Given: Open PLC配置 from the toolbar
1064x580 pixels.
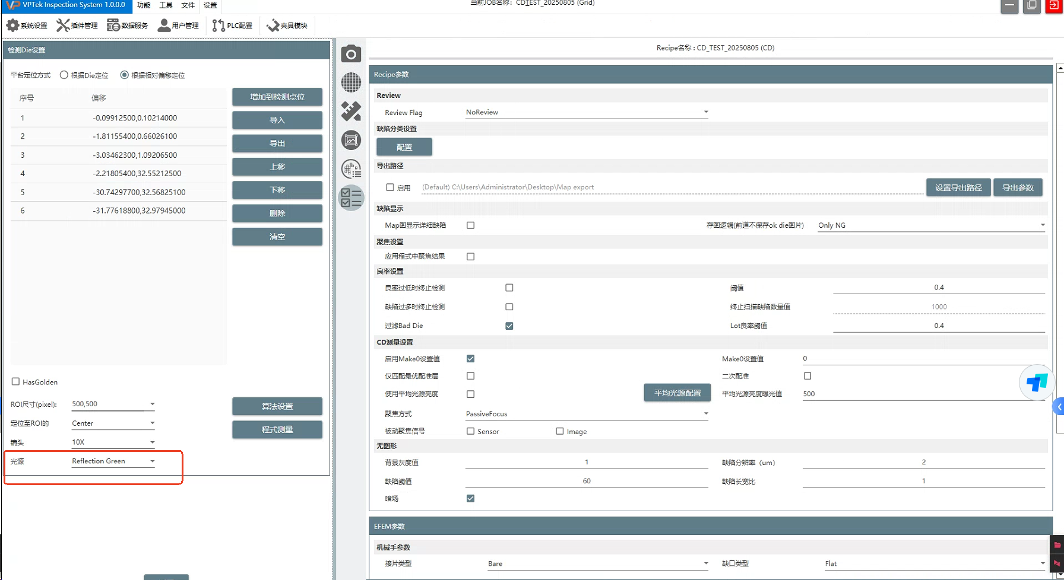Looking at the screenshot, I should [x=232, y=26].
